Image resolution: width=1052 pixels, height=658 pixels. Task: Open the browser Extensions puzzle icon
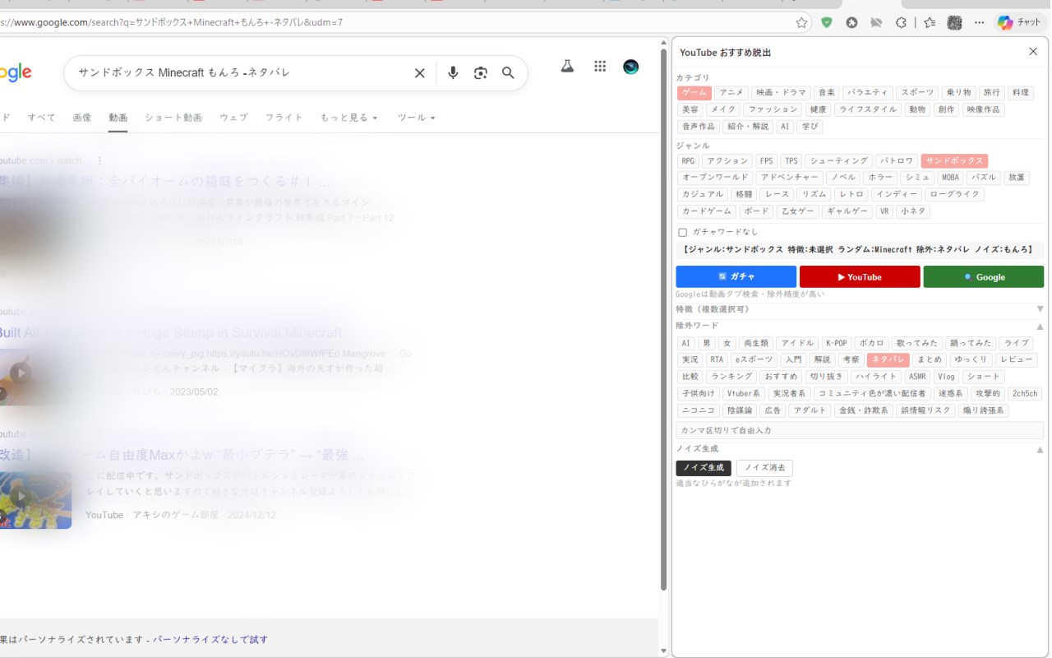pos(901,23)
